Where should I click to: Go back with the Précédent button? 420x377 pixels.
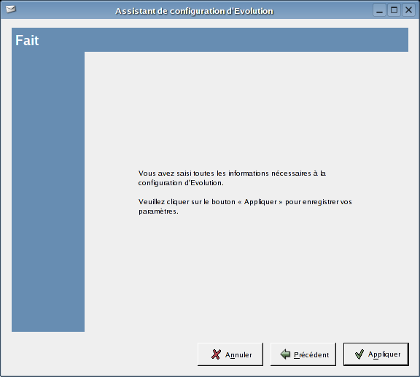(303, 354)
